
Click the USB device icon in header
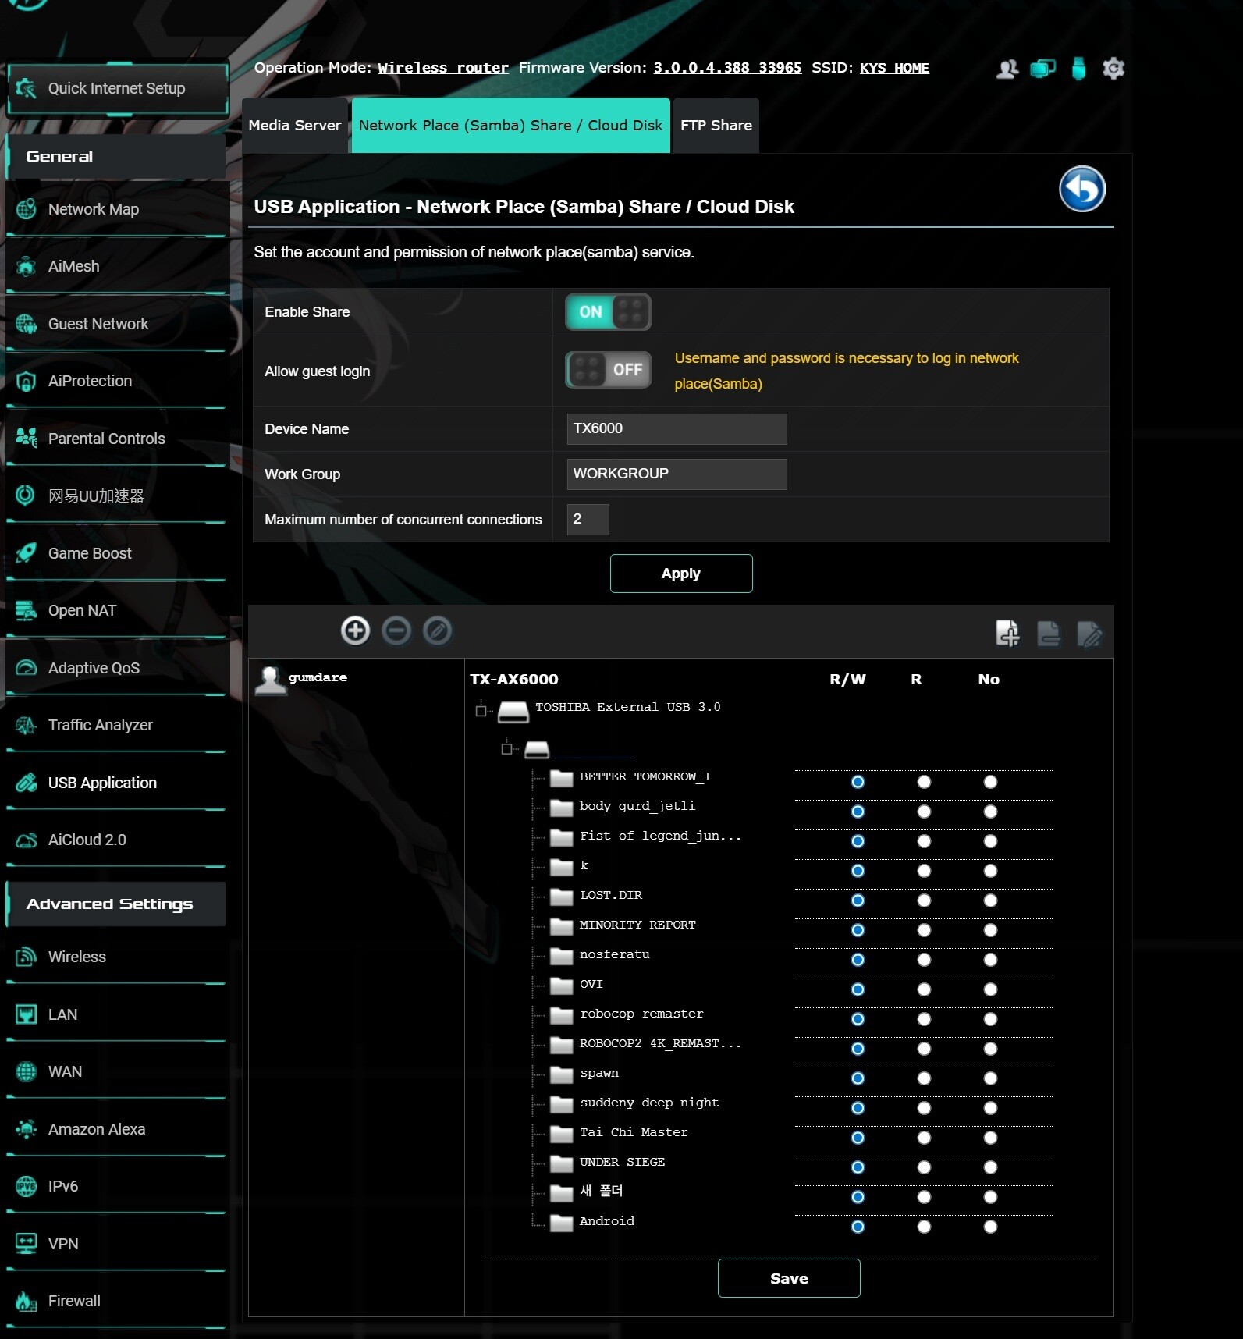point(1078,69)
